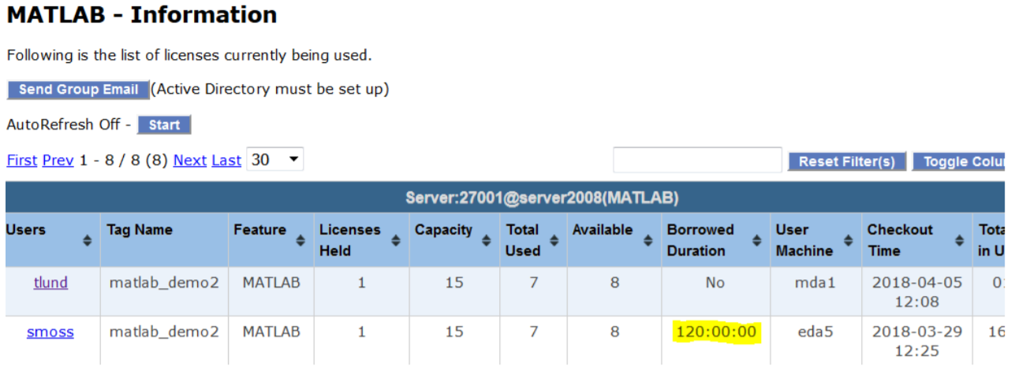
Task: Click the Prev pagination link
Action: point(58,161)
